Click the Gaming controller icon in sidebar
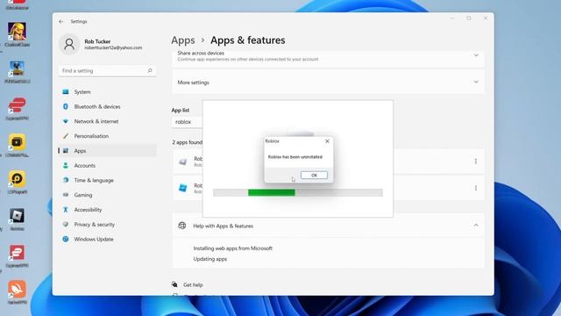Viewport: 561px width, 316px height. point(66,195)
